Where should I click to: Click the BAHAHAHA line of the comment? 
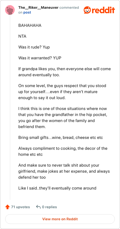[30, 25]
